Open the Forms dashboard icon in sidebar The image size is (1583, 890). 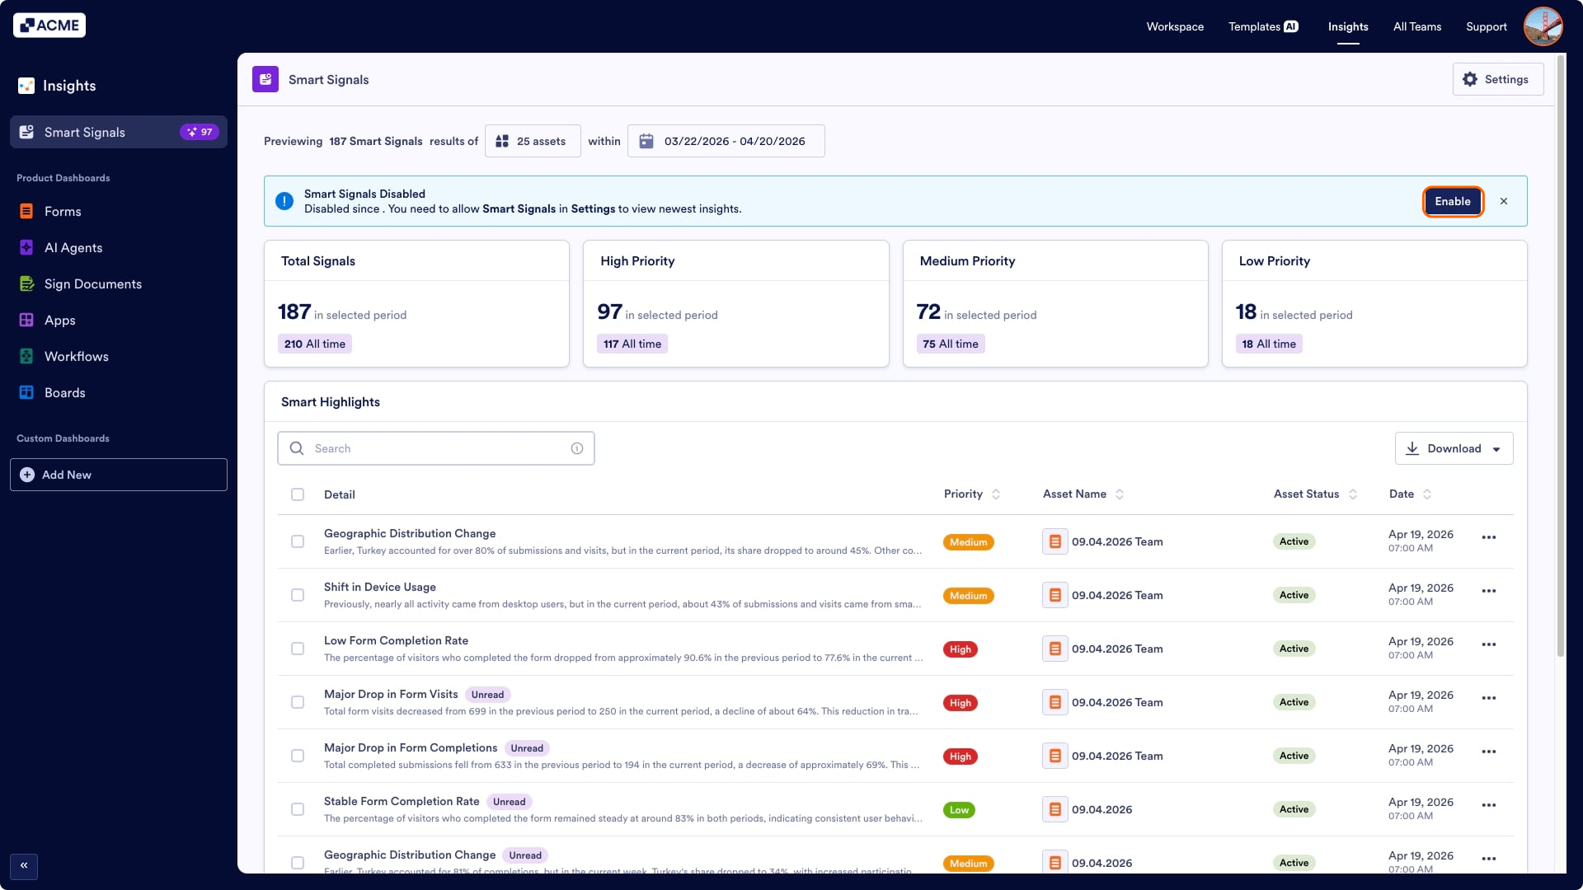(x=26, y=212)
